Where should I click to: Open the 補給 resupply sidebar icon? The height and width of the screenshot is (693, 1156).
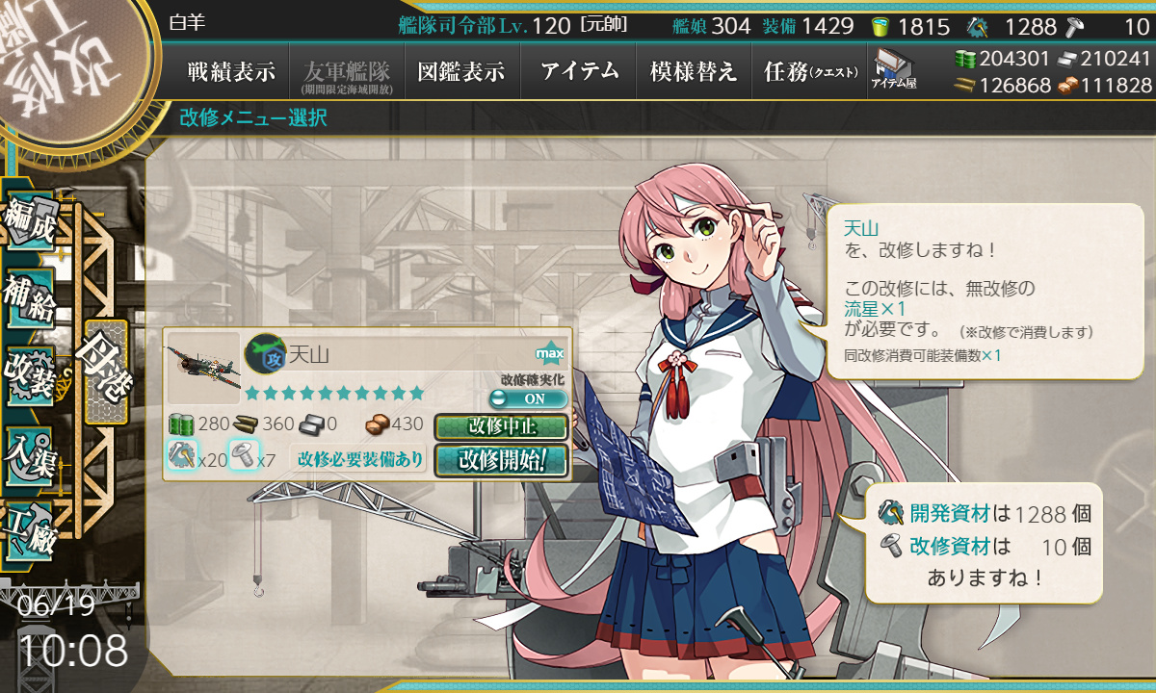coord(30,298)
